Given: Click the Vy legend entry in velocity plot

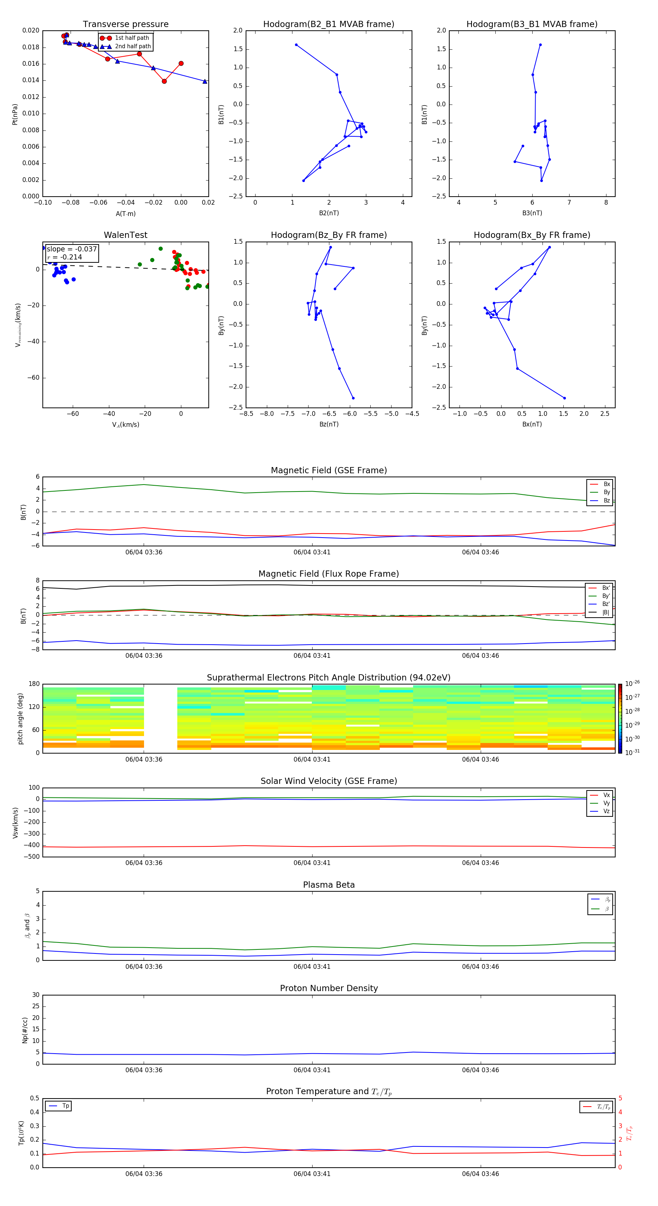Looking at the screenshot, I should pyautogui.click(x=600, y=803).
